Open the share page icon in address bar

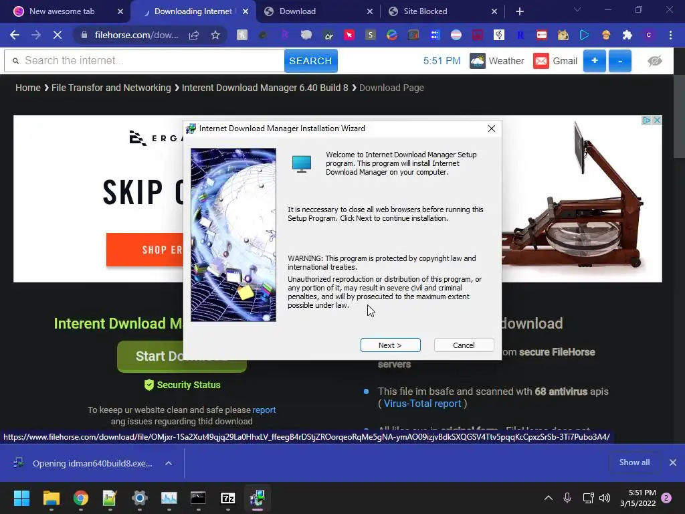pyautogui.click(x=194, y=35)
